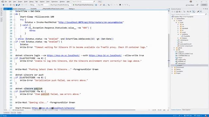The image size is (209, 117).
Task: Select CODE_OF_CONDUCT.md in Solution Explorer
Action: [185, 54]
